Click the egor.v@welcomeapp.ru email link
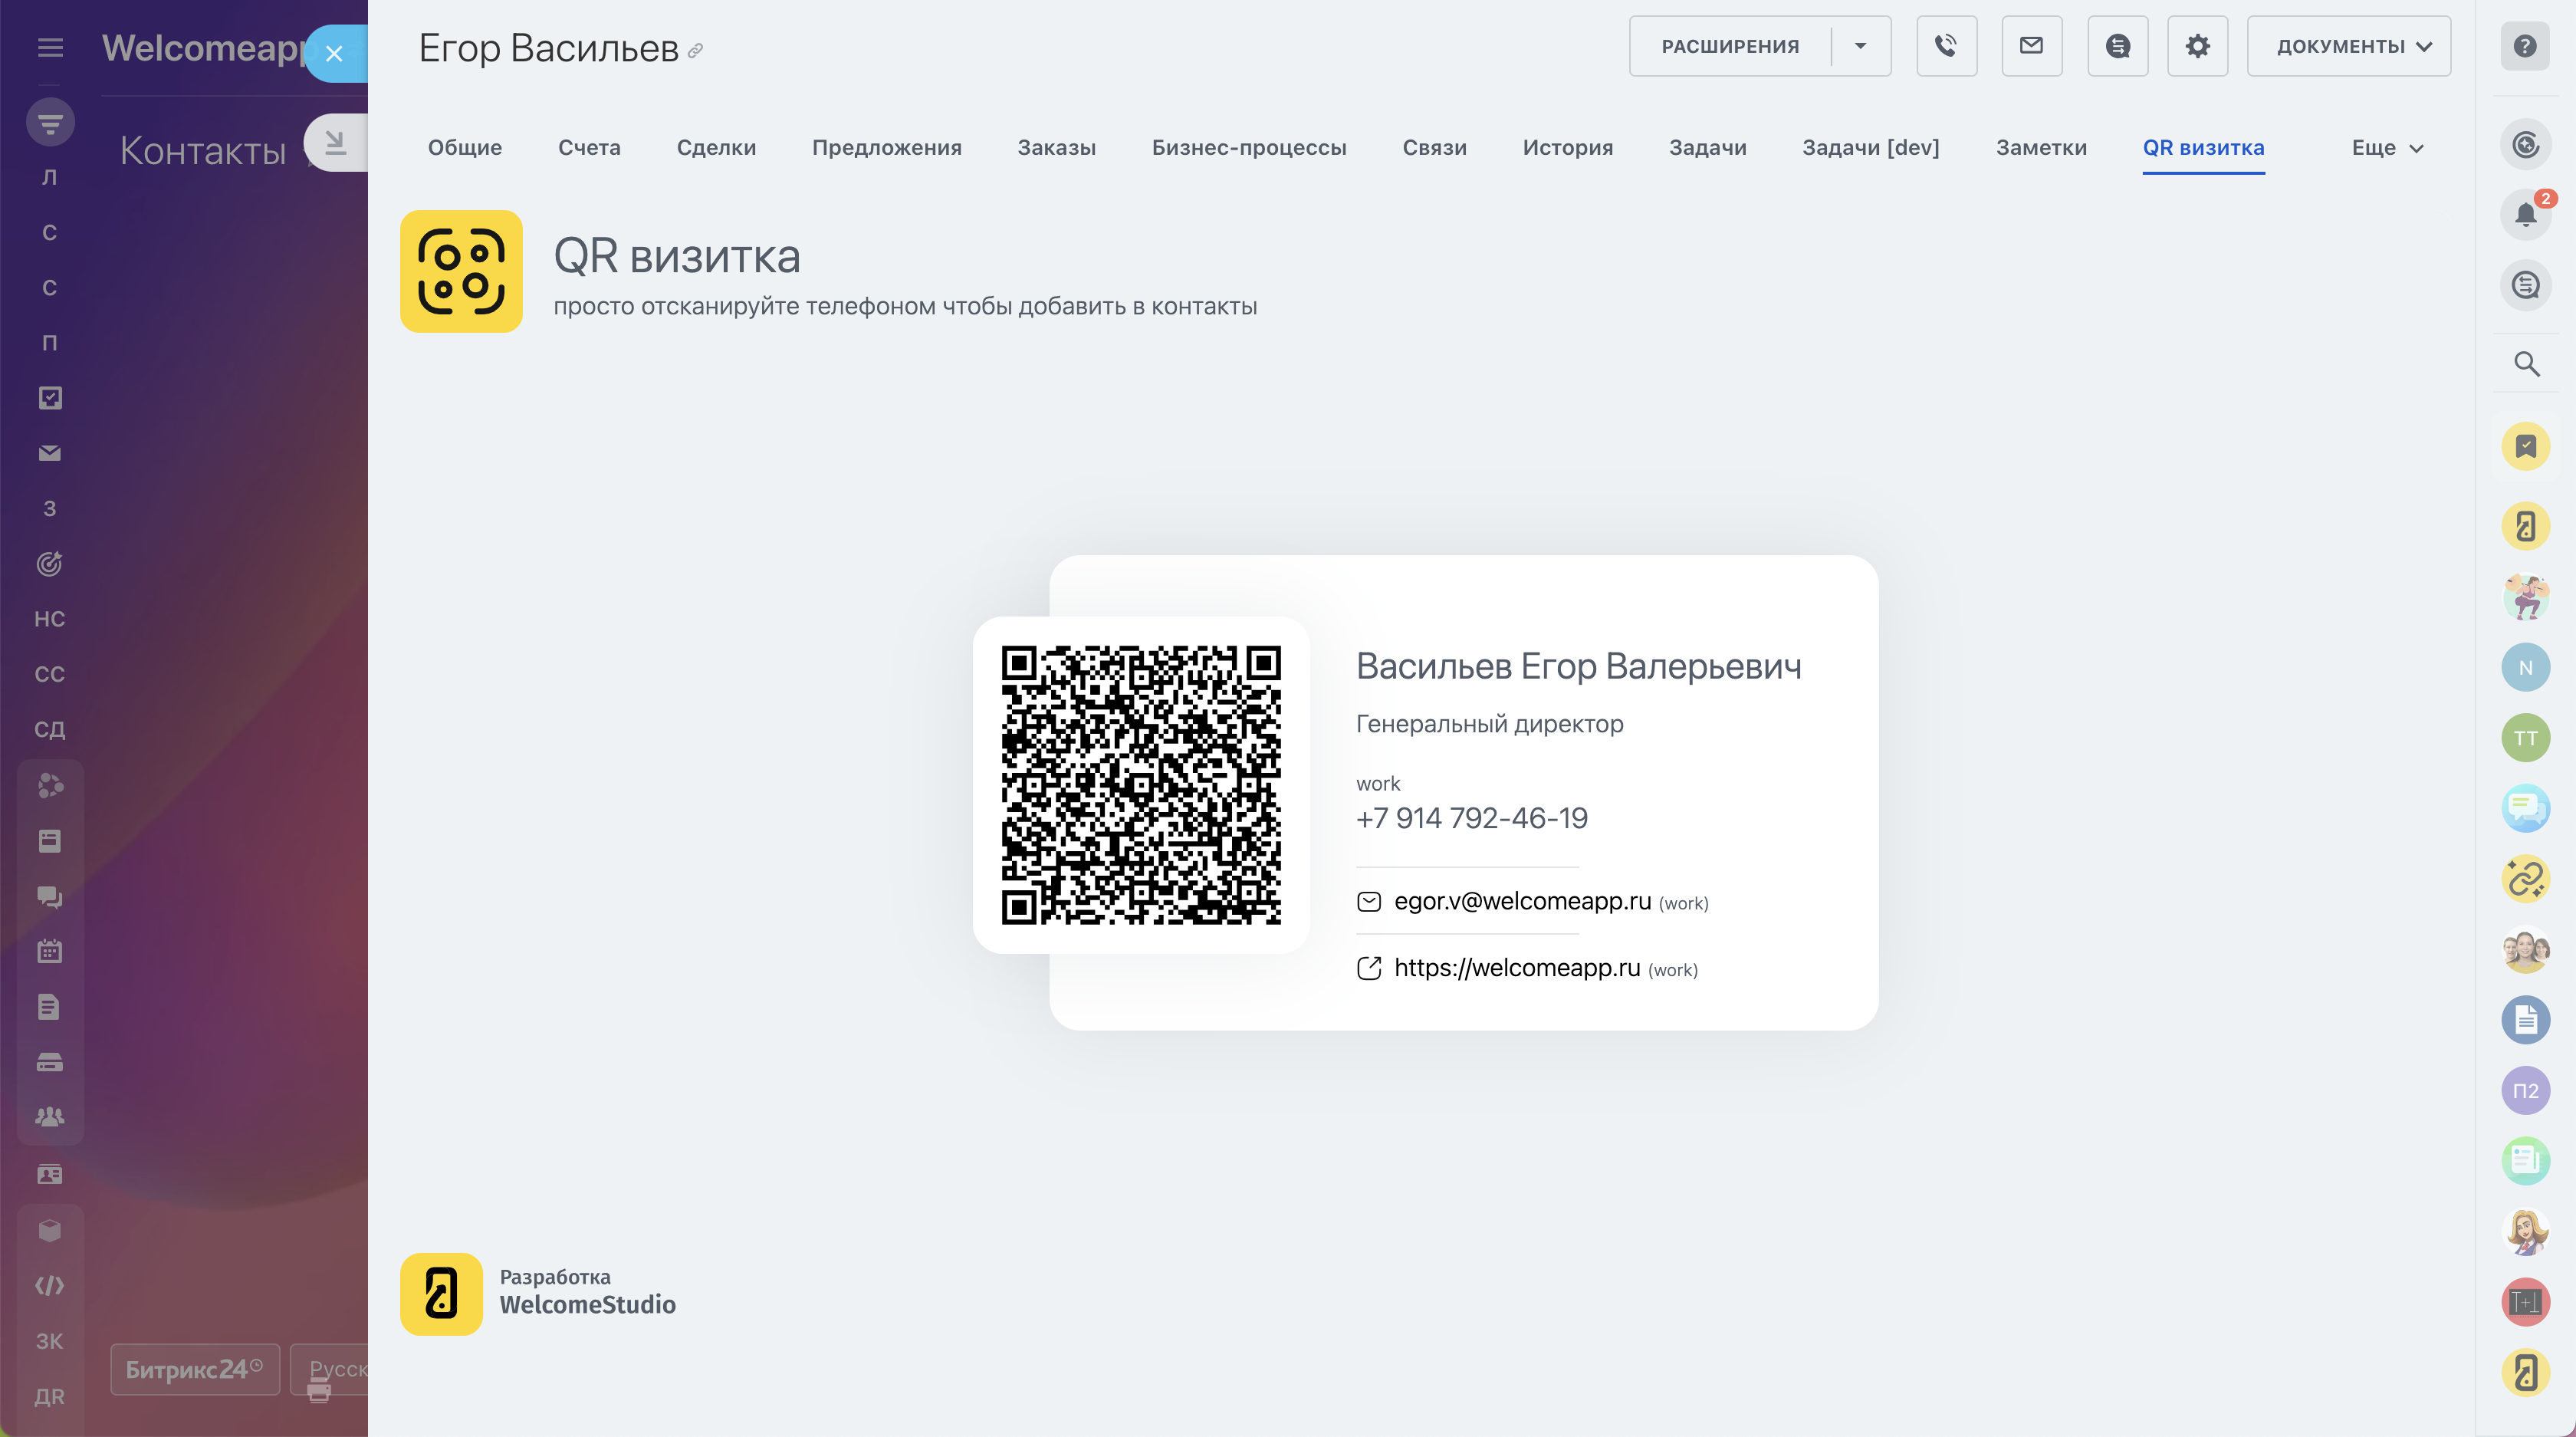The image size is (2576, 1437). click(1522, 901)
